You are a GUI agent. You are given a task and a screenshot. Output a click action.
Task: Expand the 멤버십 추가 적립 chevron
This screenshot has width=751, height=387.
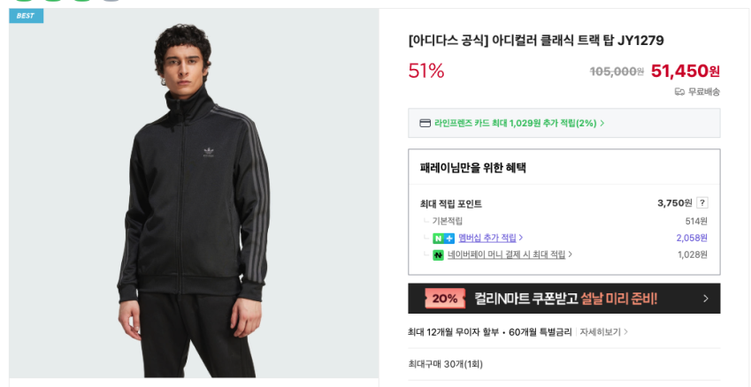521,238
